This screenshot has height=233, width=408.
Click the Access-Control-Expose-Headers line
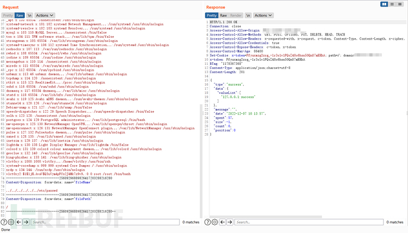click(x=252, y=47)
